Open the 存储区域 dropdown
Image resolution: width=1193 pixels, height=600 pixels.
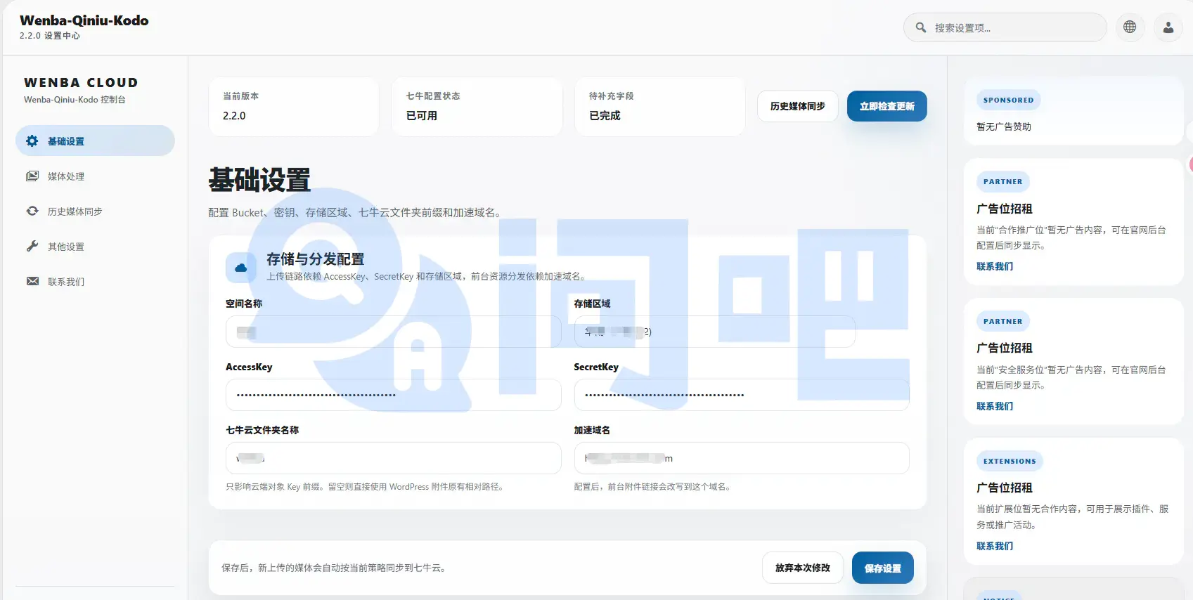pos(714,332)
